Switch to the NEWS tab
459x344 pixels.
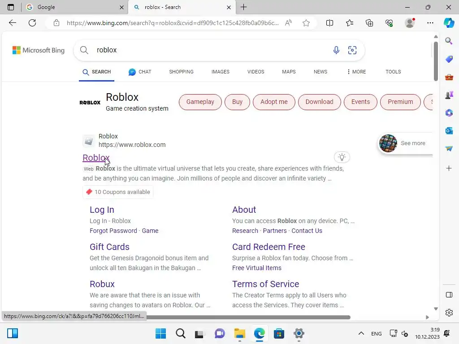pyautogui.click(x=320, y=72)
